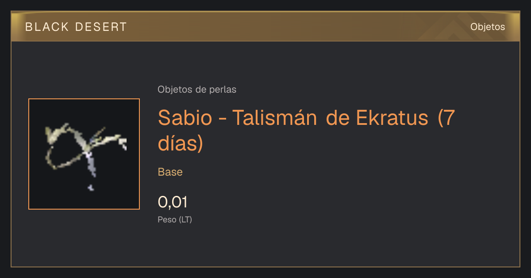Click the small detached fragment below the talisman
531x278 pixels.
tap(91, 188)
